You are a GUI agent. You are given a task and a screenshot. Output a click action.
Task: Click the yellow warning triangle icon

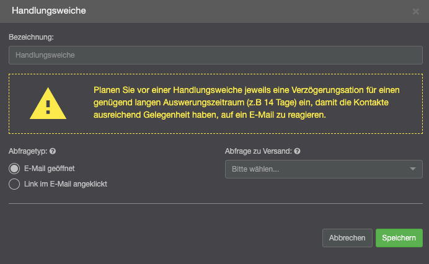[48, 103]
